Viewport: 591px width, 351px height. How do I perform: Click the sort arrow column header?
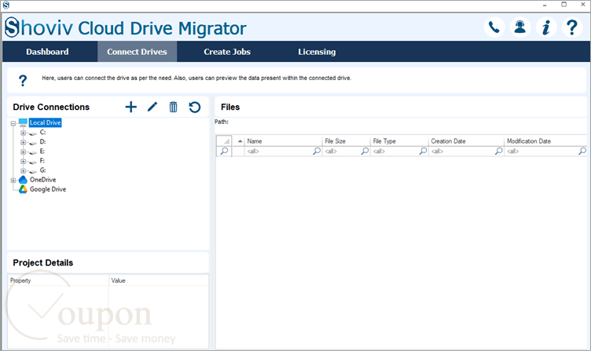pos(239,141)
